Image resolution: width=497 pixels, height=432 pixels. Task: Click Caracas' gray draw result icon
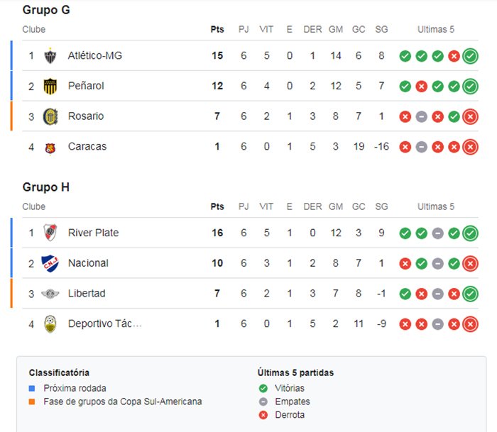pos(422,147)
